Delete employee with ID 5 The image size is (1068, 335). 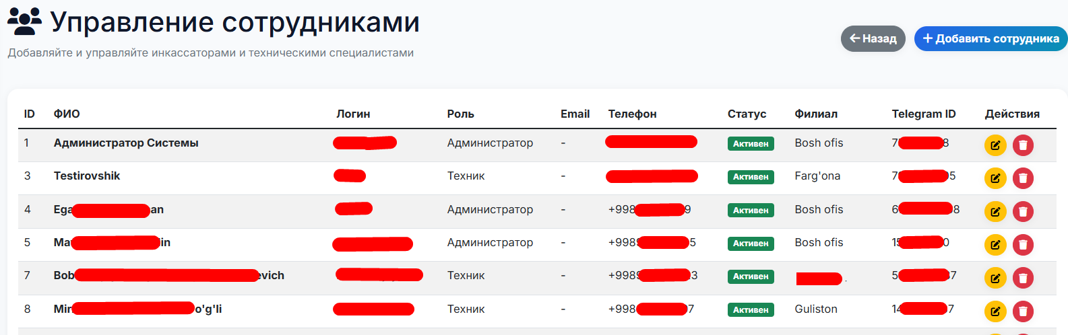(1023, 245)
